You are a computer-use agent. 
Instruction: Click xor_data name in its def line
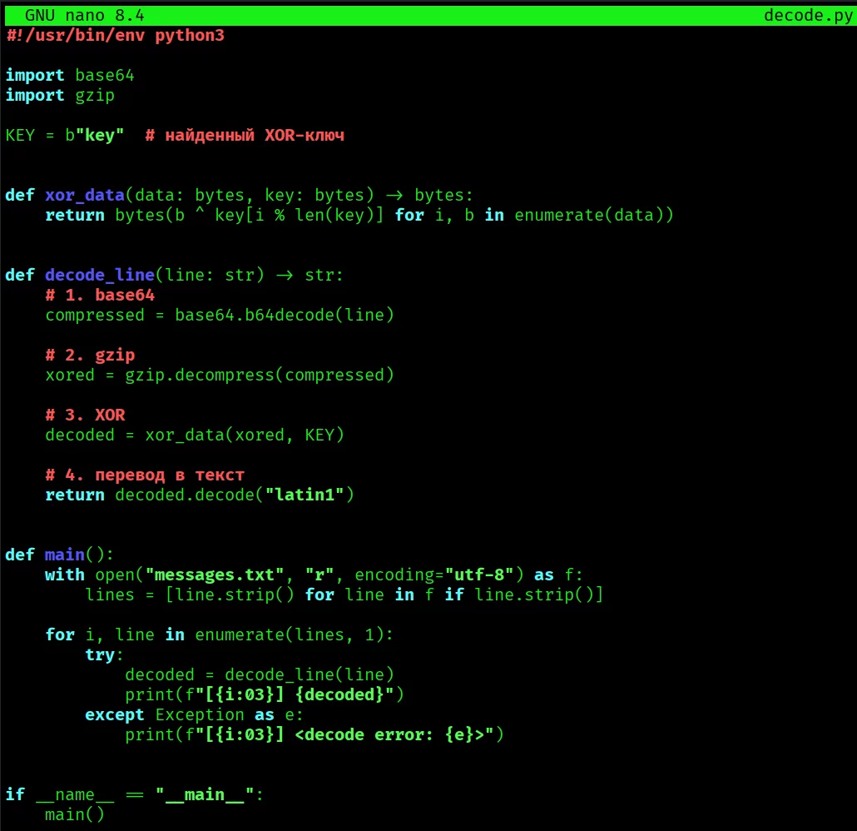coord(84,196)
